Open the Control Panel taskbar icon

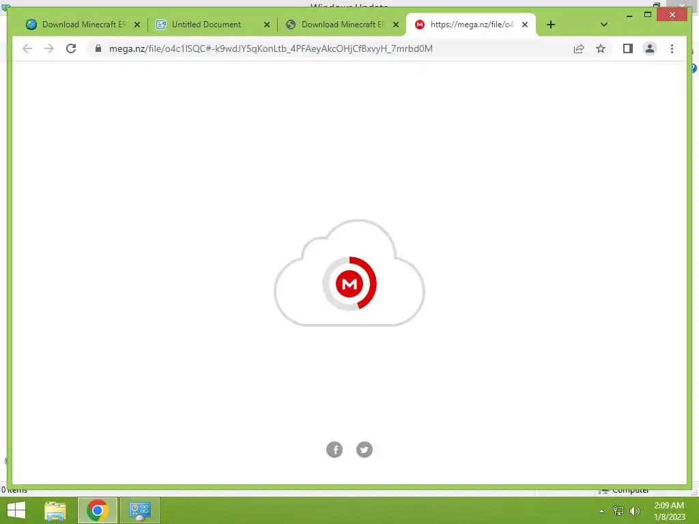coord(139,510)
